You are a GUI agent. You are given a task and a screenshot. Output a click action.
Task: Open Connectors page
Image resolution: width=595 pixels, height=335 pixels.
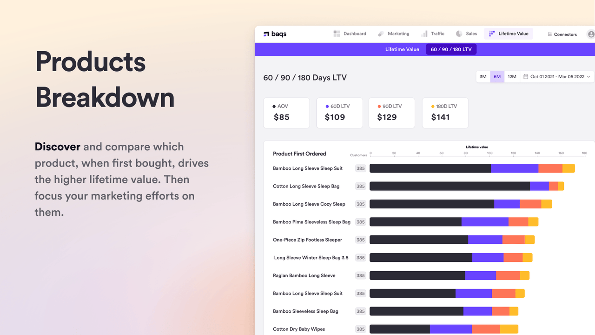[x=562, y=34]
